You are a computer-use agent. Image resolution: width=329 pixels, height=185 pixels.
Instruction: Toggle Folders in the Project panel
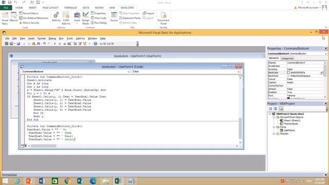[281, 108]
